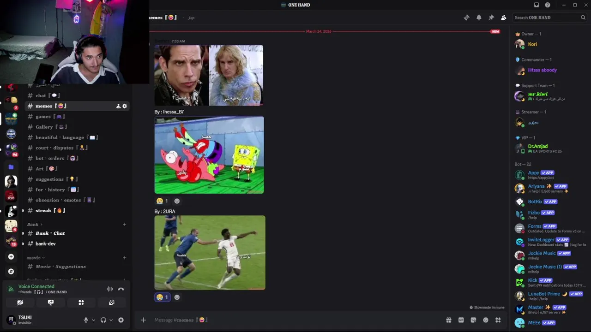Toggle noise suppression waveform icon
This screenshot has width=591, height=332.
110,289
